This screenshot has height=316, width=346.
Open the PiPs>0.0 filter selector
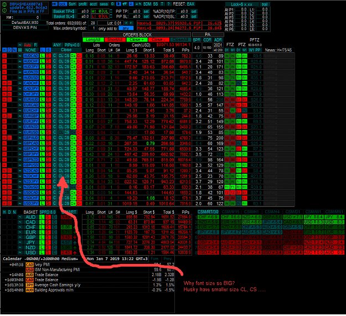coord(72,45)
